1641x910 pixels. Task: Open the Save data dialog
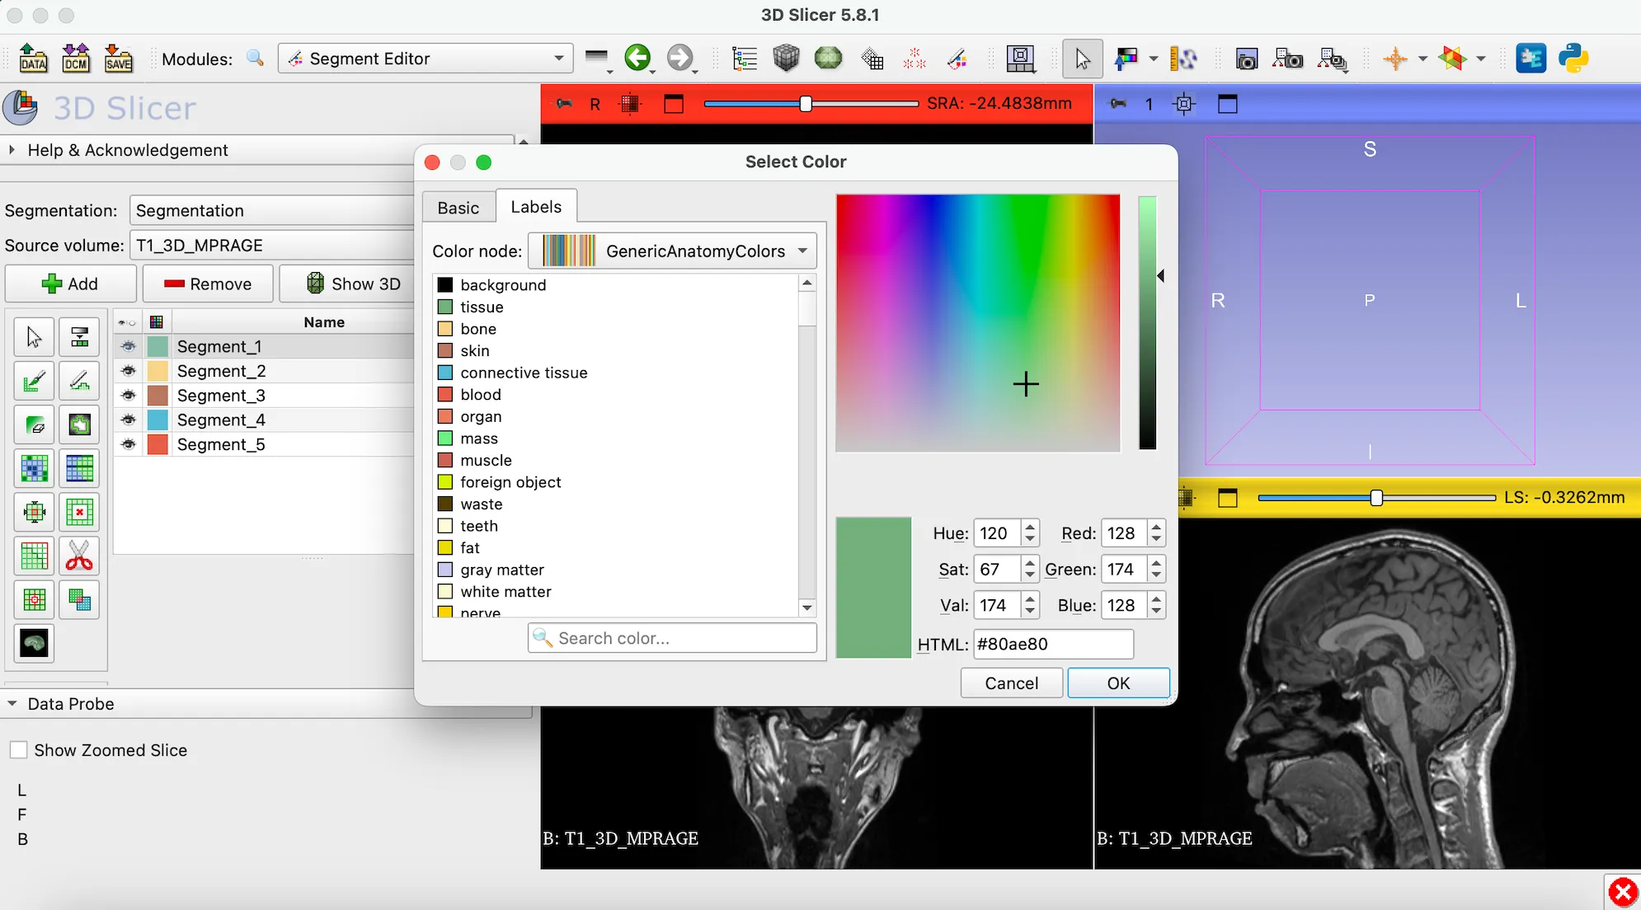118,58
